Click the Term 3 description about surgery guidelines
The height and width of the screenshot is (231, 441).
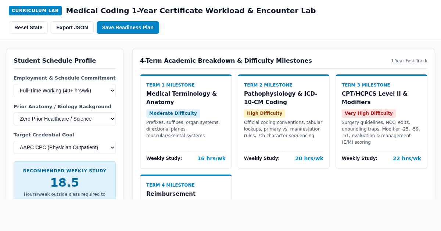[381, 132]
